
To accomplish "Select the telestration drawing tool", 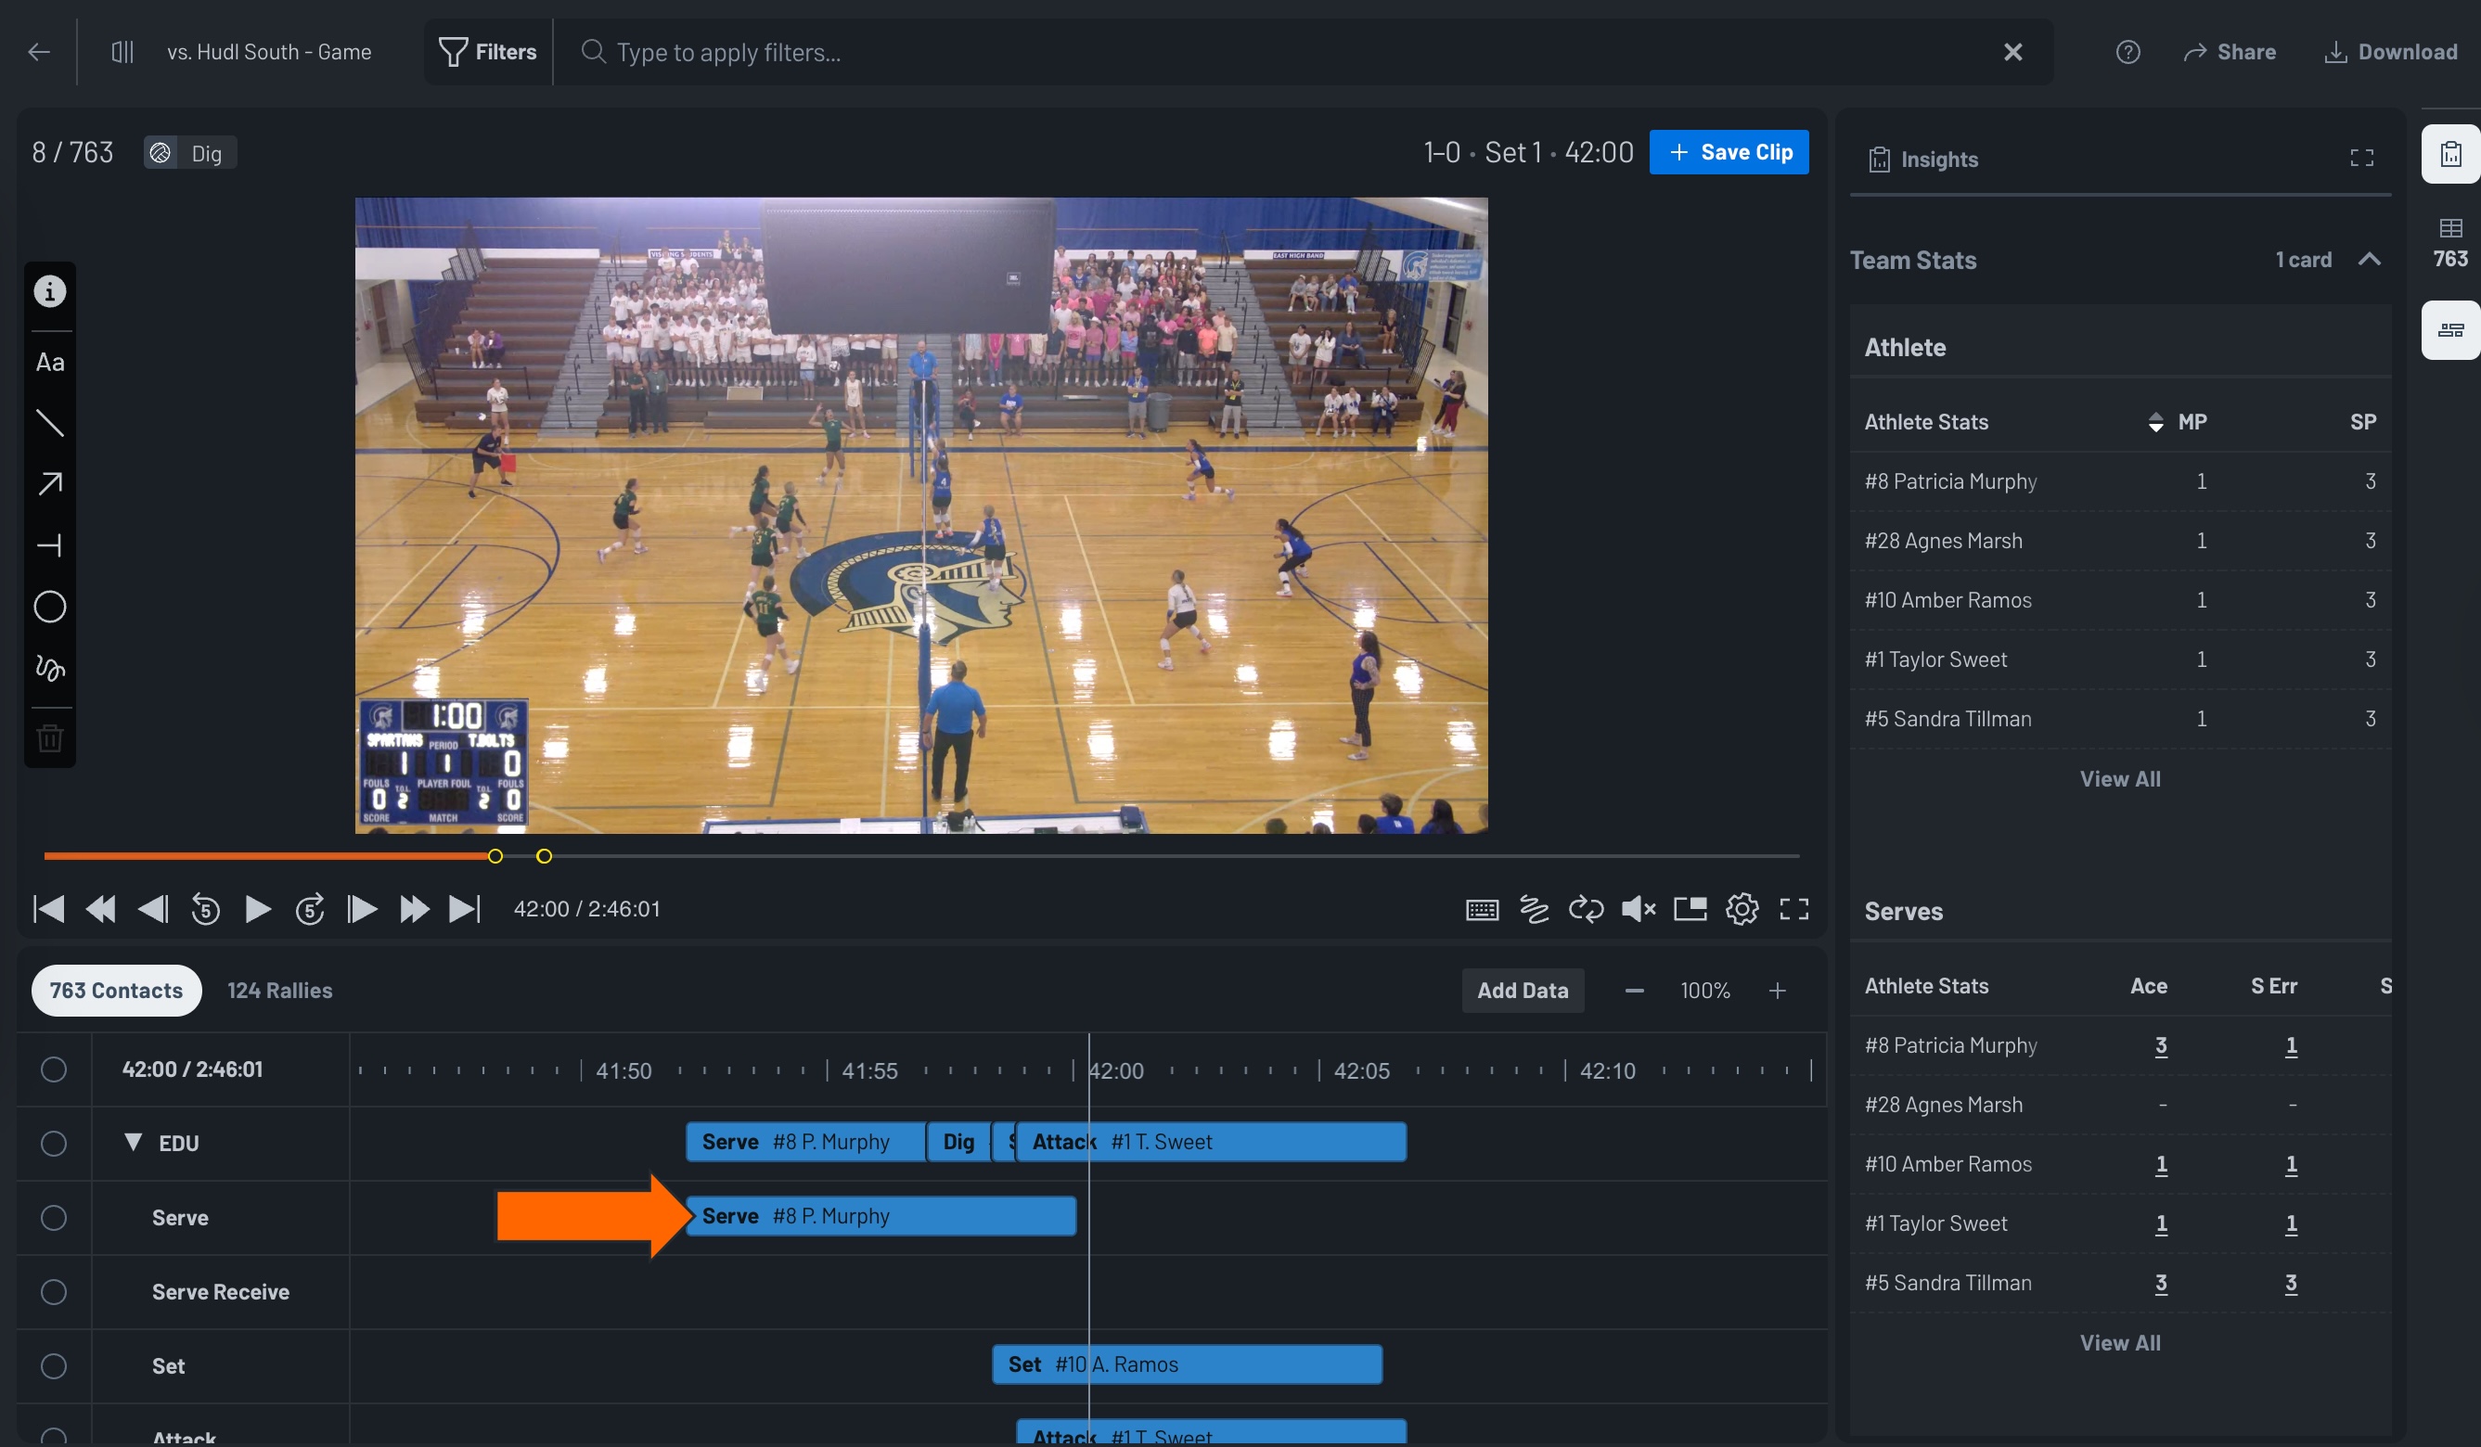I will [1534, 909].
